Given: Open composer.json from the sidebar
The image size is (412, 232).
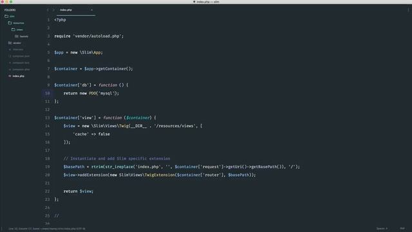Looking at the screenshot, I should [x=21, y=56].
